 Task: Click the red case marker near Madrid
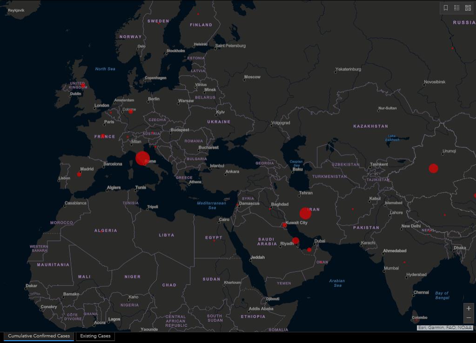coord(79,174)
